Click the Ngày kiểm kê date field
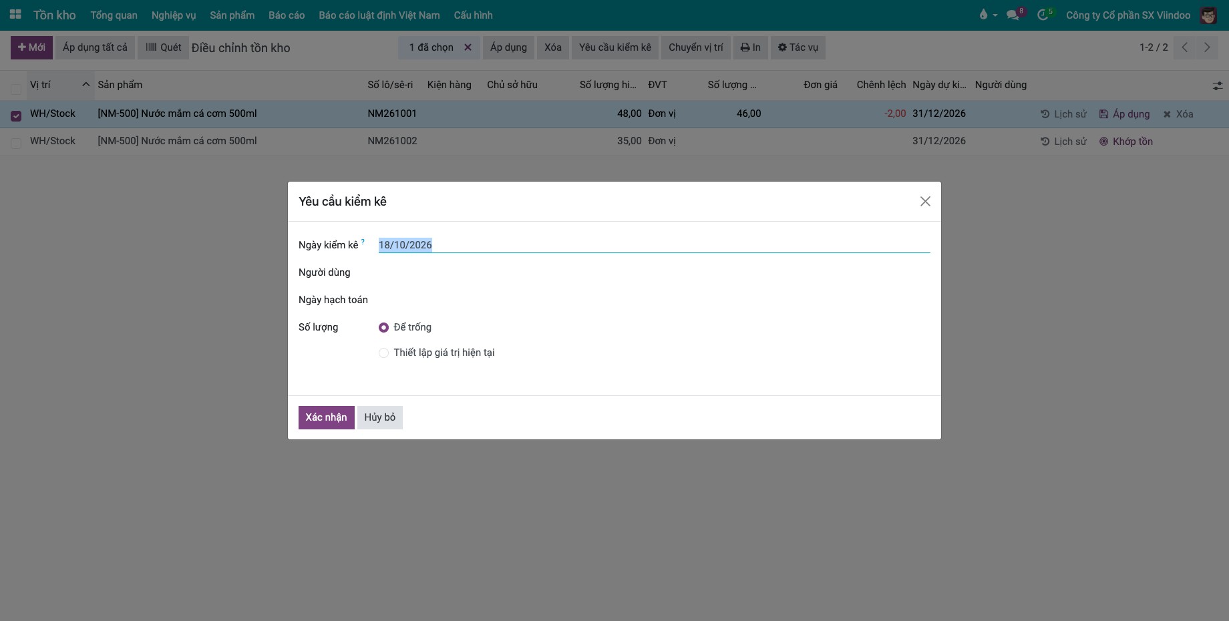Image resolution: width=1229 pixels, height=621 pixels. coord(654,245)
